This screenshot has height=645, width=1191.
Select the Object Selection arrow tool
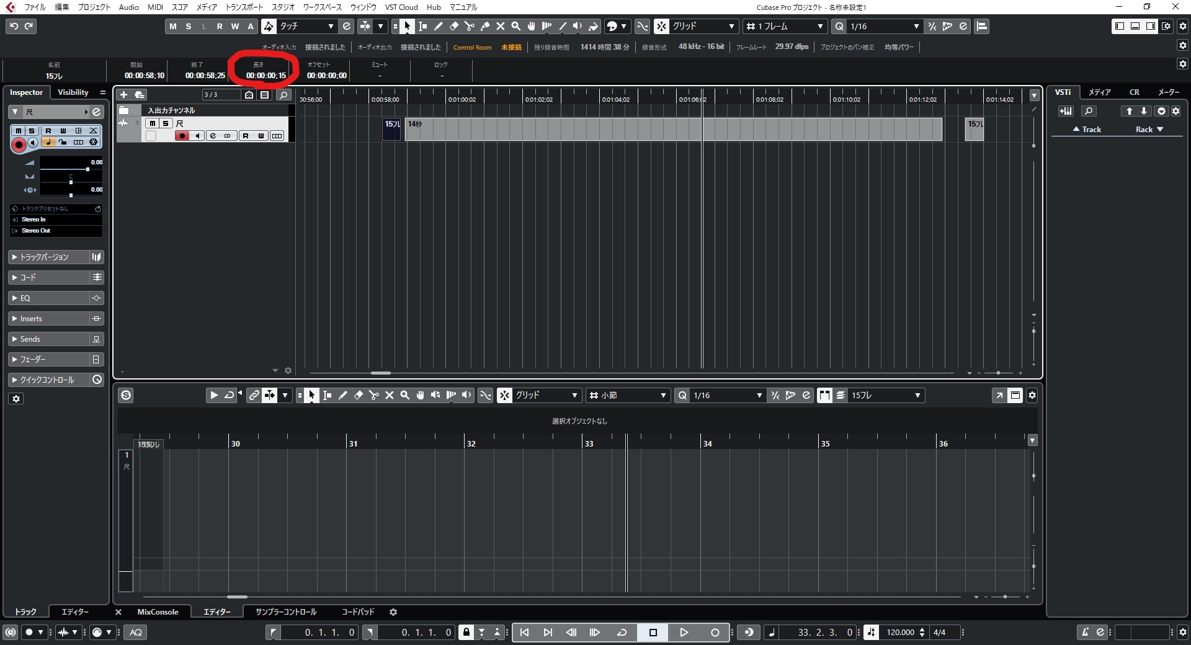click(x=407, y=26)
